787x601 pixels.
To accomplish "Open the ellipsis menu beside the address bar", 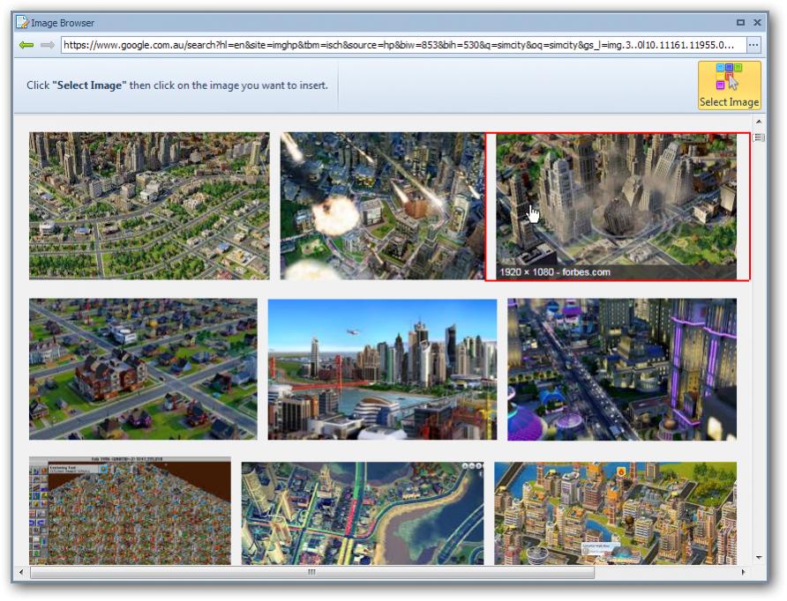I will pyautogui.click(x=753, y=45).
